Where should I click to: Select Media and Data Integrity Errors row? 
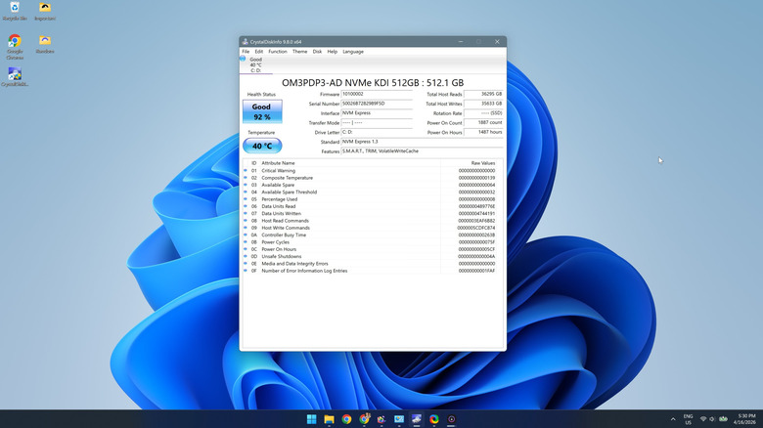(x=294, y=264)
